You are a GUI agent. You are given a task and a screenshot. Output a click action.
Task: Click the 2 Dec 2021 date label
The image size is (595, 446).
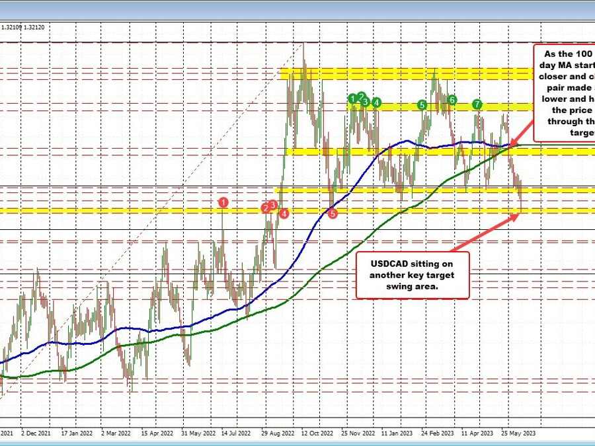pyautogui.click(x=36, y=433)
